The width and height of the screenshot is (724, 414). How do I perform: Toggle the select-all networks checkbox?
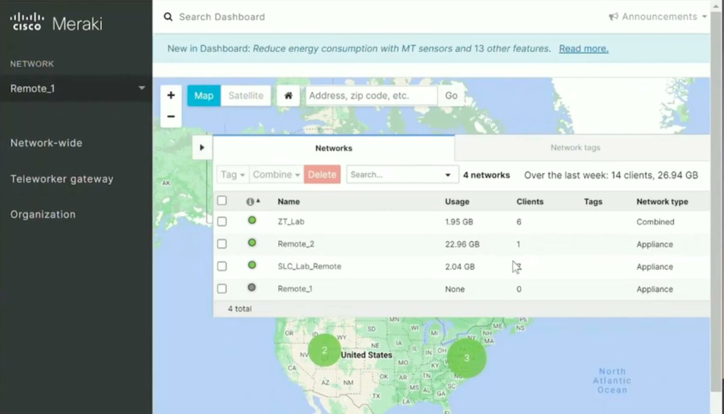coord(222,201)
